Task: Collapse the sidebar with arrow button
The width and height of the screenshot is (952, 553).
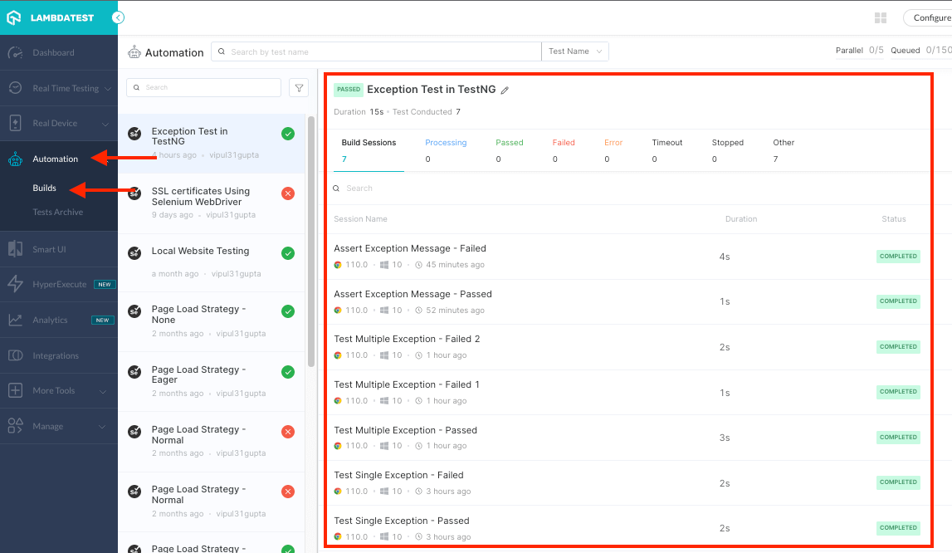Action: (x=119, y=17)
